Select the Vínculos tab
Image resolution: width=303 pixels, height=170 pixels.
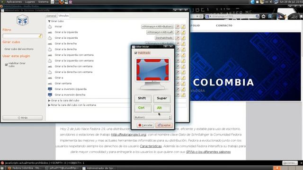[x=63, y=16]
